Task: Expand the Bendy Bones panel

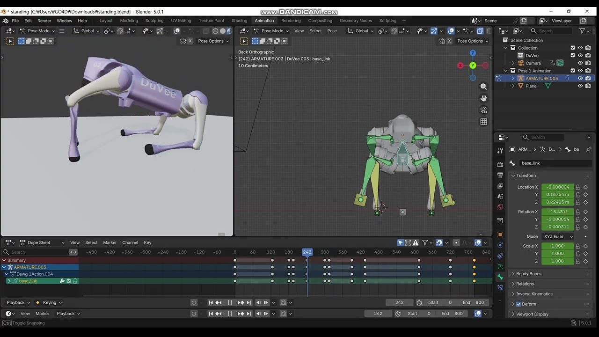Action: click(x=528, y=274)
